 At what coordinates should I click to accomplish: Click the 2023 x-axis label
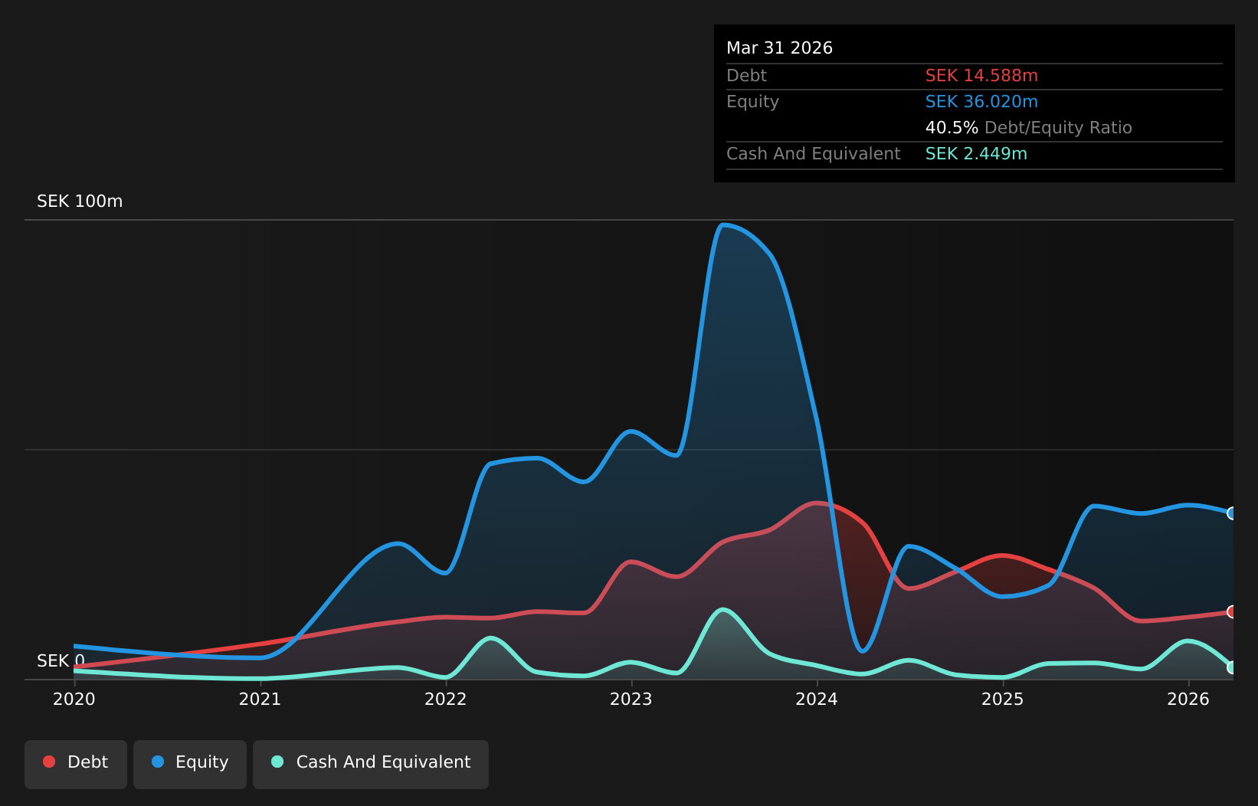coord(631,699)
